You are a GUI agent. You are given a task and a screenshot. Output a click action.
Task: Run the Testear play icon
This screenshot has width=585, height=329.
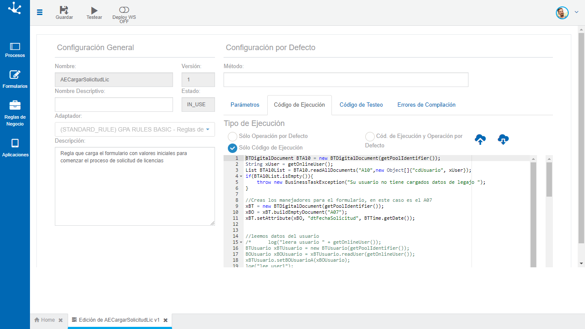point(95,10)
